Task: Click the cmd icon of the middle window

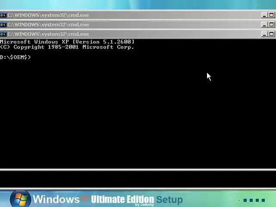Action: click(3, 25)
